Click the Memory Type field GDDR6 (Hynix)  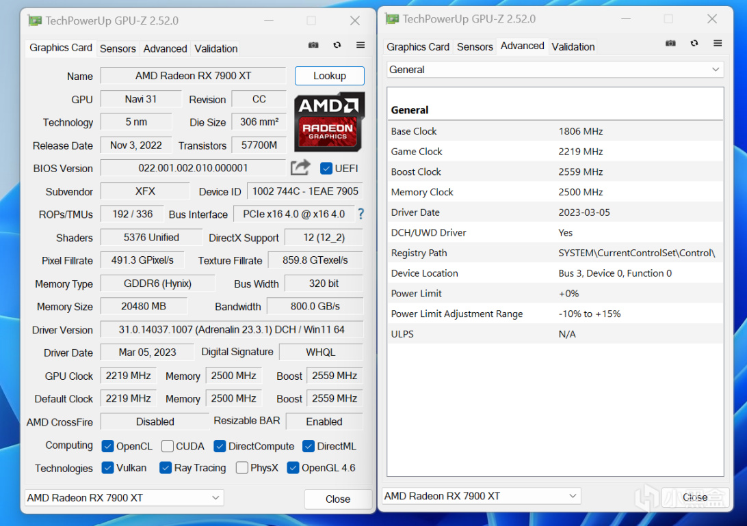tap(158, 283)
